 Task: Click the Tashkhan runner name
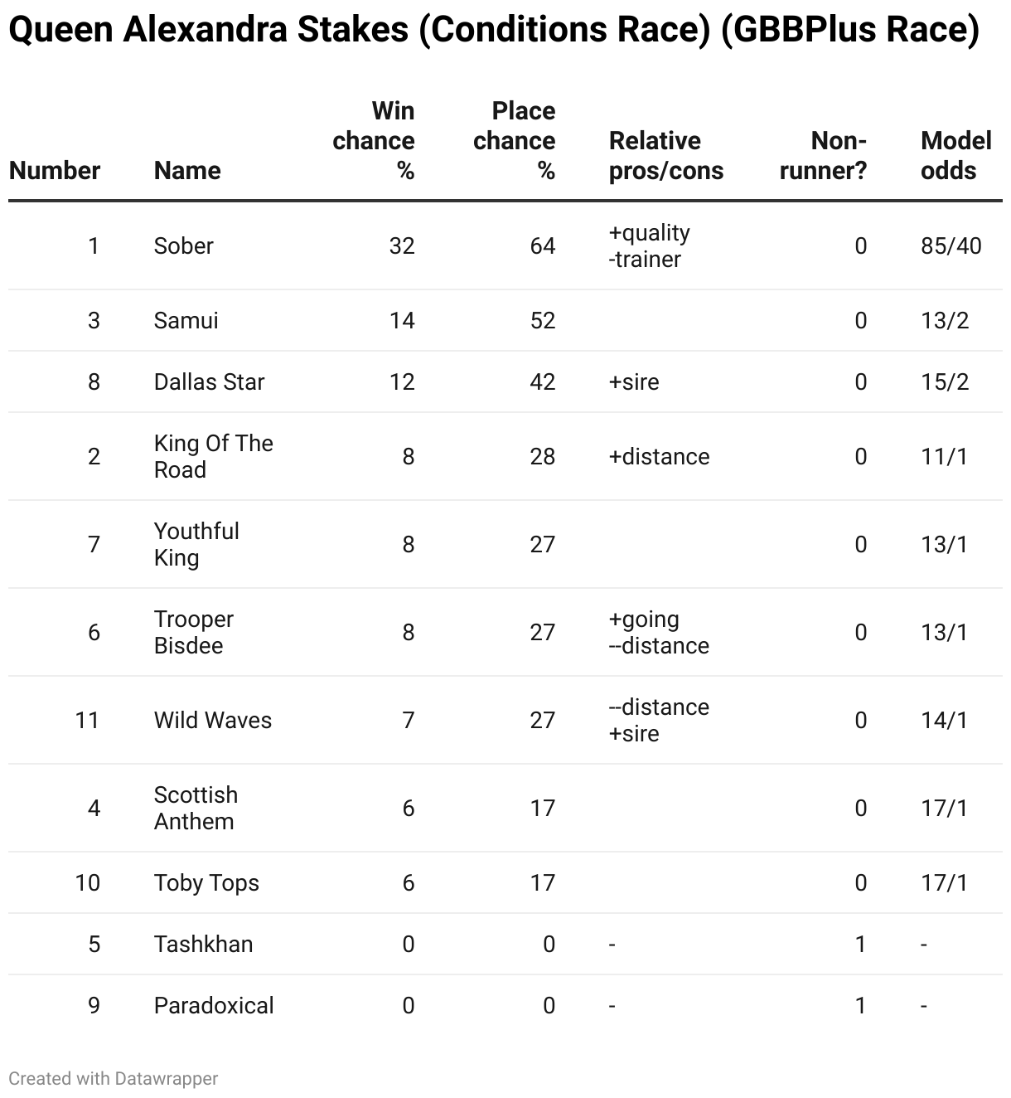point(204,944)
